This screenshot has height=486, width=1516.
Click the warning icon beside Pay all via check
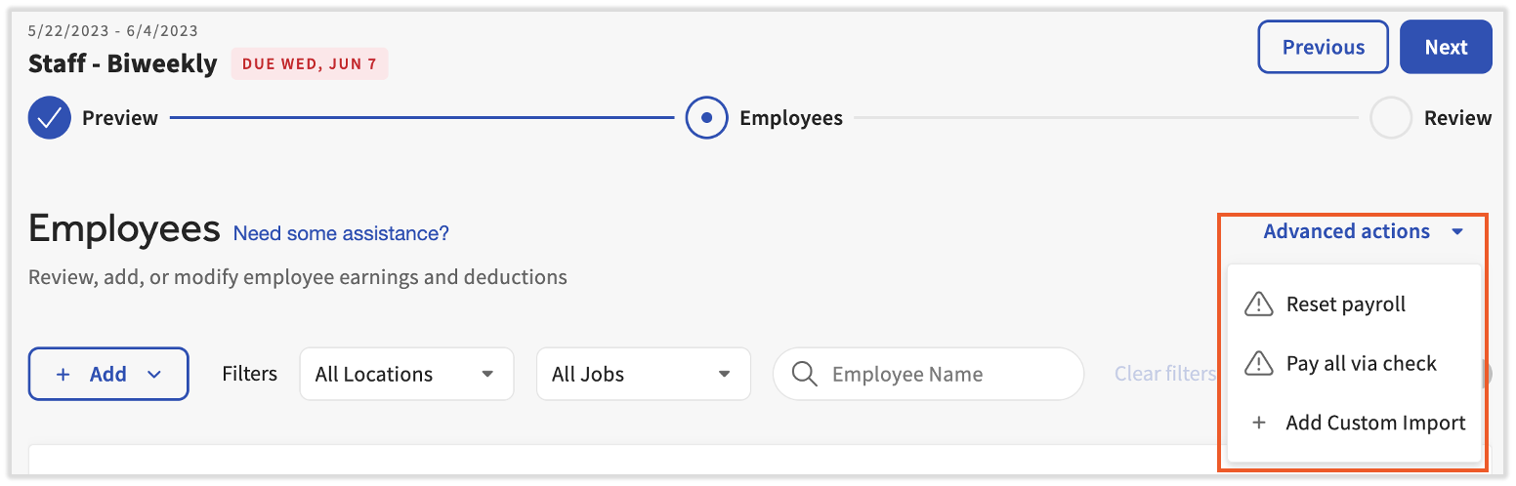pyautogui.click(x=1259, y=364)
